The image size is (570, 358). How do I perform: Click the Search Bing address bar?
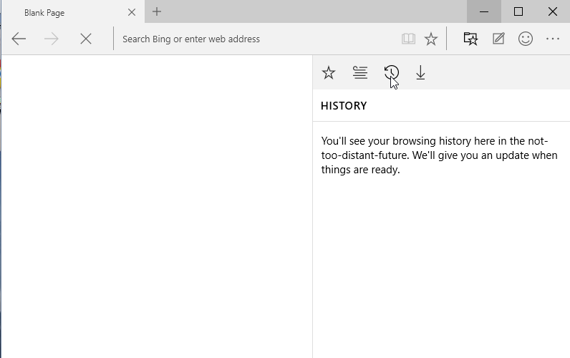point(258,39)
